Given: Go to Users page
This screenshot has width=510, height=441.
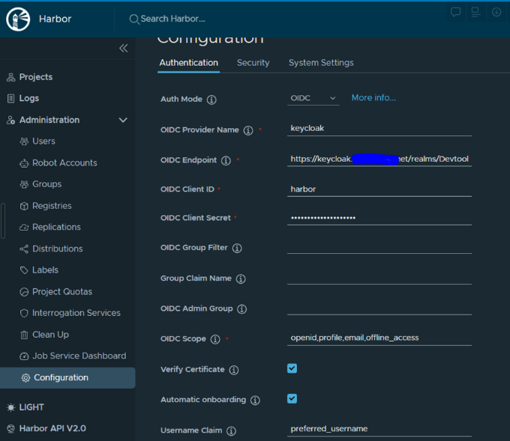Looking at the screenshot, I should [x=43, y=142].
